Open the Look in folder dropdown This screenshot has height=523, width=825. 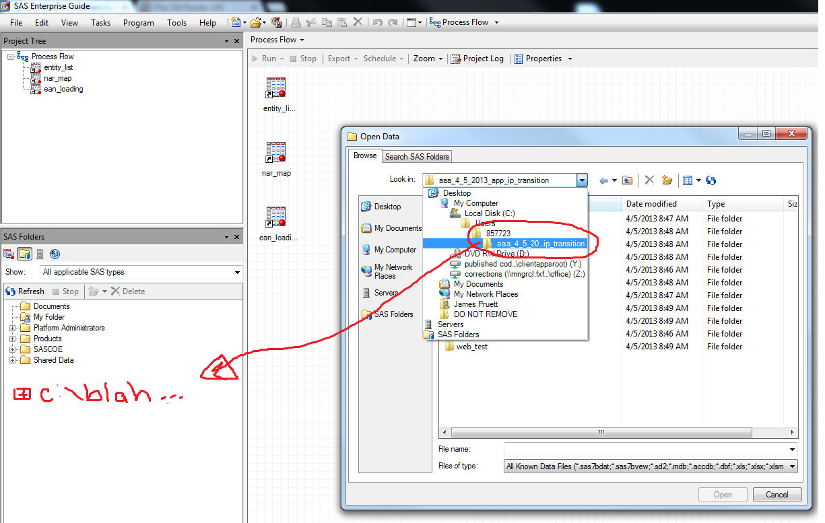(582, 180)
